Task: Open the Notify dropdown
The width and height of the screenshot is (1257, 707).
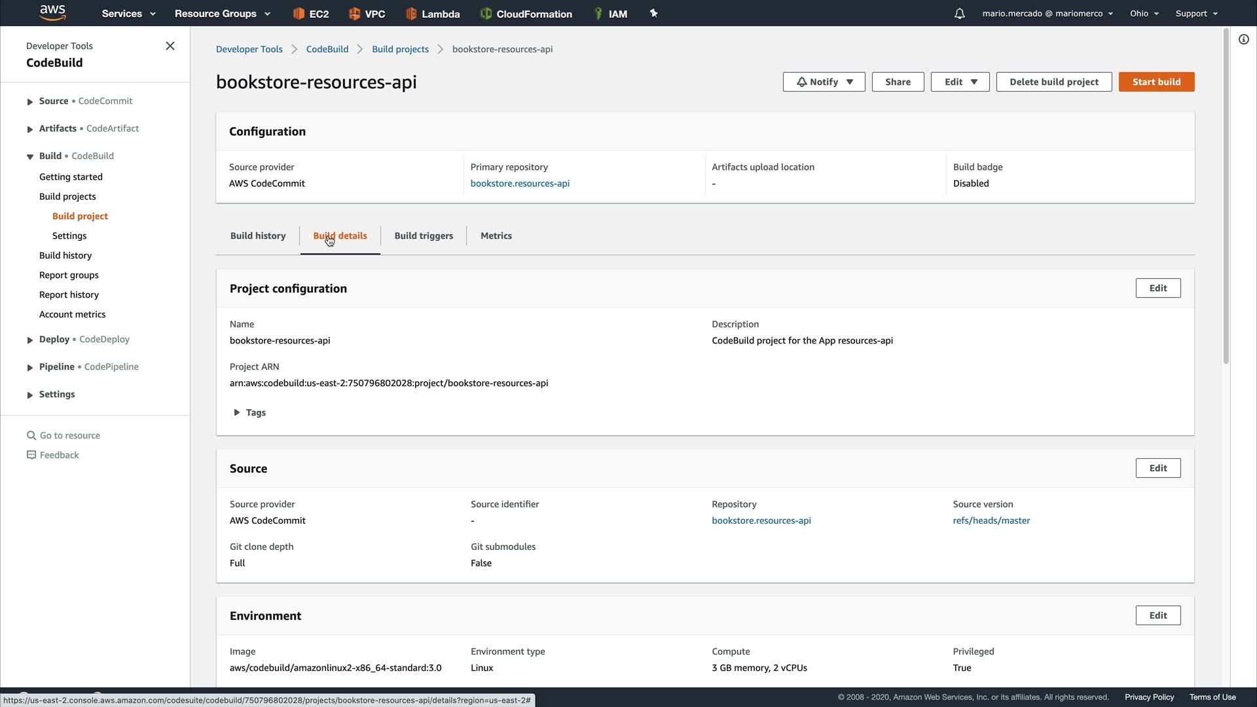Action: (x=824, y=82)
